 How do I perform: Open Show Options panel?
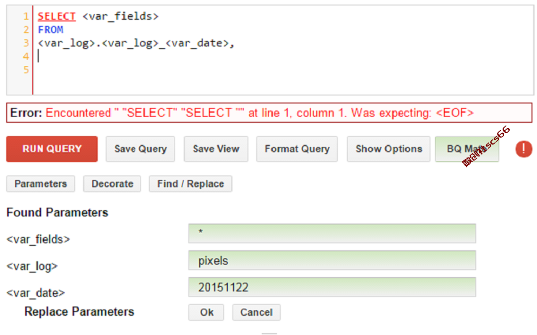(x=388, y=149)
